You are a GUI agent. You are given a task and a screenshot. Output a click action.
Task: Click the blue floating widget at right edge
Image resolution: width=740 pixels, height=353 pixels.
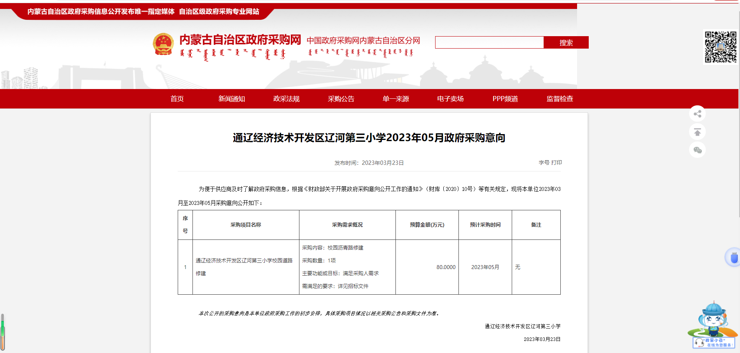[x=733, y=257]
